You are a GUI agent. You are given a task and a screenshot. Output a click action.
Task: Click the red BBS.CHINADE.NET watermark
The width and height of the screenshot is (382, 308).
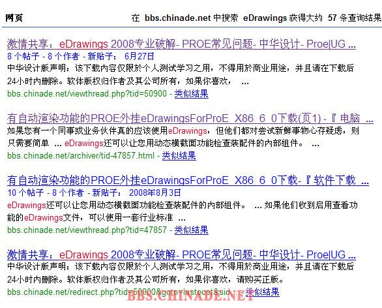(x=190, y=296)
